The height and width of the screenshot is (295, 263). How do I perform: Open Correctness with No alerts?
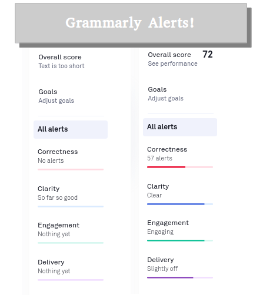tap(71, 159)
